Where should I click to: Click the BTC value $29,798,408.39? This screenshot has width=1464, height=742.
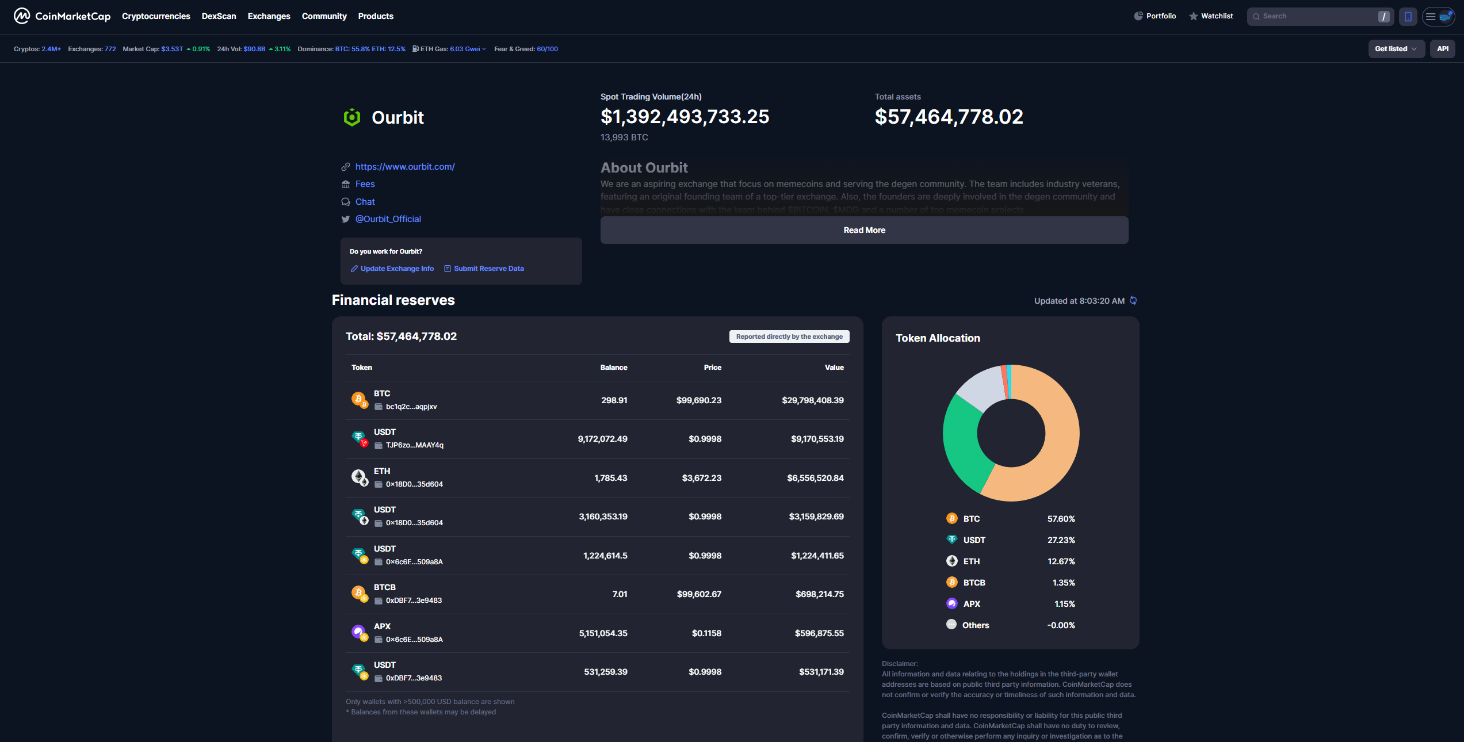(x=813, y=400)
